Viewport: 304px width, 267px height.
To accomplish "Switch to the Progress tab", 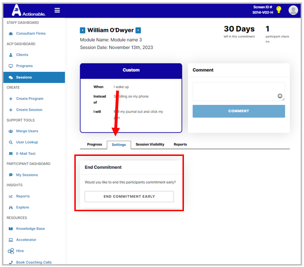I will (94, 144).
